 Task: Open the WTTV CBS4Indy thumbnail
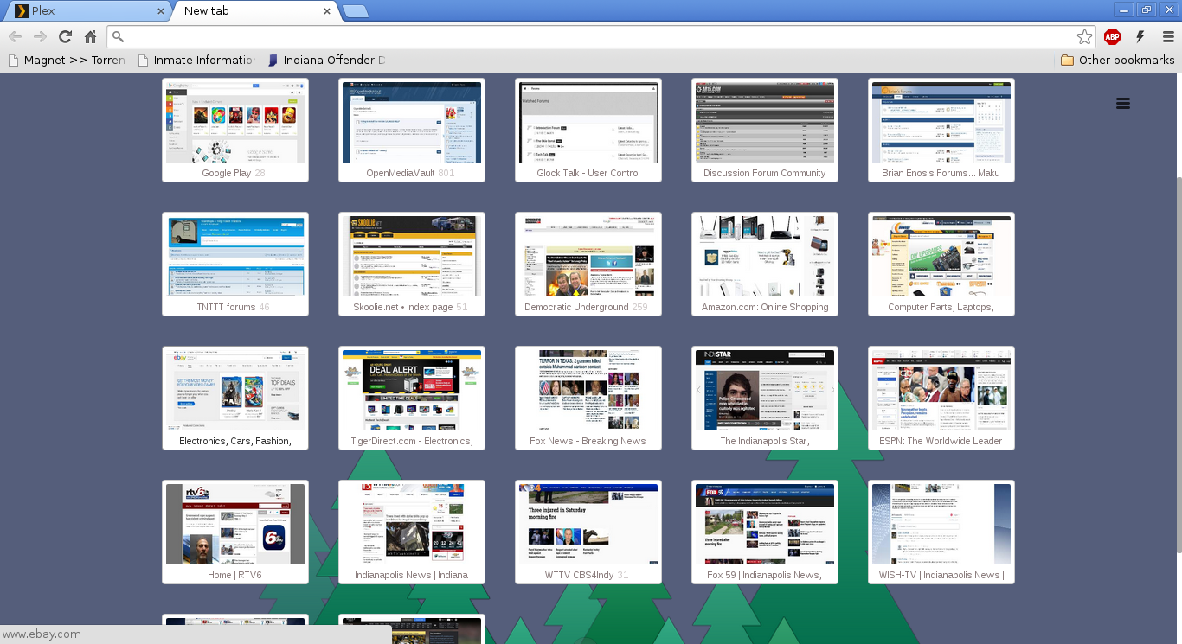(x=588, y=532)
